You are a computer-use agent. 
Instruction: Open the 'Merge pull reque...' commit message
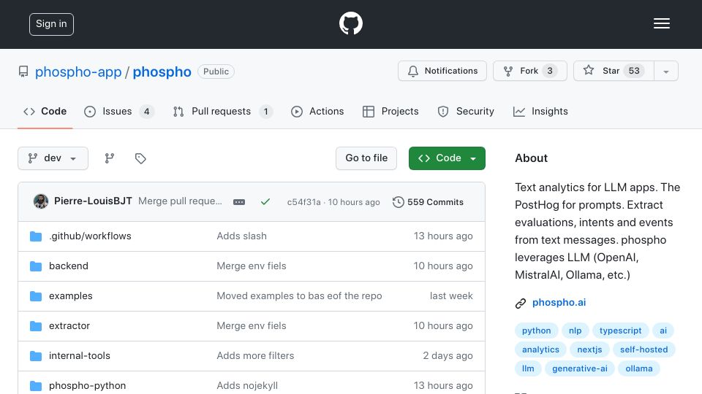coord(180,201)
